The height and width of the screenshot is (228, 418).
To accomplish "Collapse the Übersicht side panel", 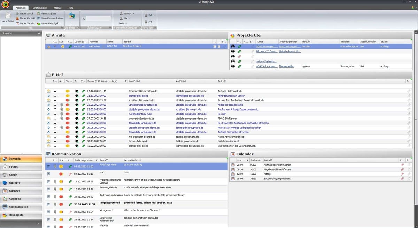I will coord(39,33).
